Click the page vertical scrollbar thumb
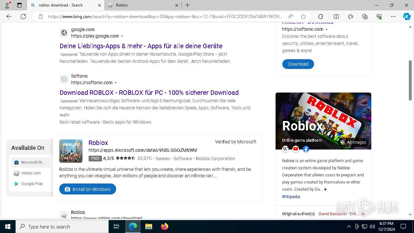 (410, 81)
